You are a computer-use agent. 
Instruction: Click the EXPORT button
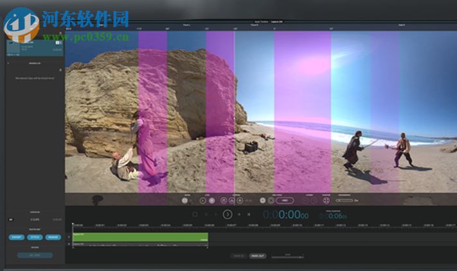pyautogui.click(x=17, y=237)
